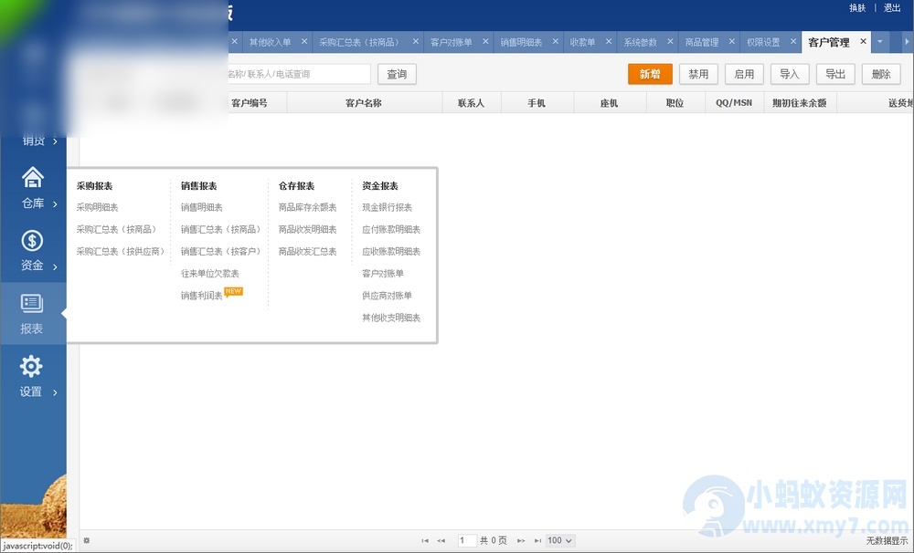The height and width of the screenshot is (553, 914).
Task: Click the 查询 search button
Action: (x=397, y=74)
